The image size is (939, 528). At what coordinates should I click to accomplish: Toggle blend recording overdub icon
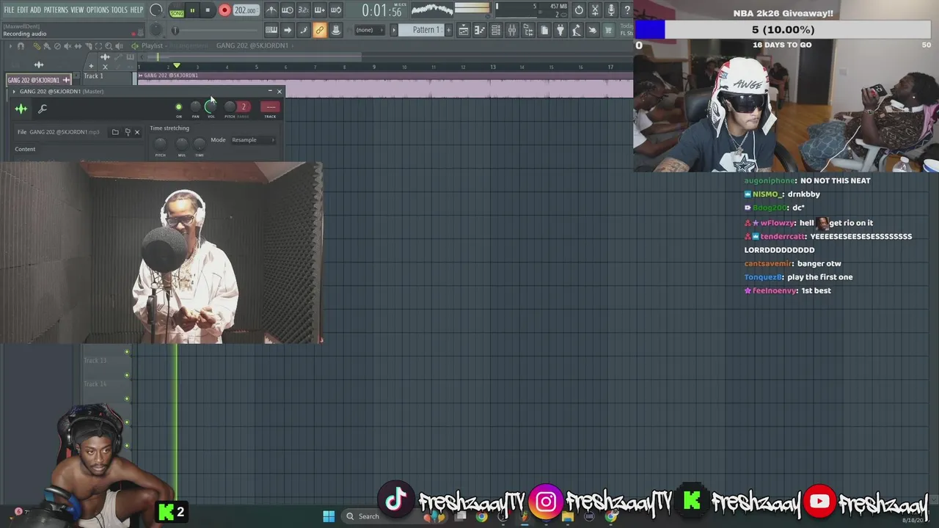320,10
